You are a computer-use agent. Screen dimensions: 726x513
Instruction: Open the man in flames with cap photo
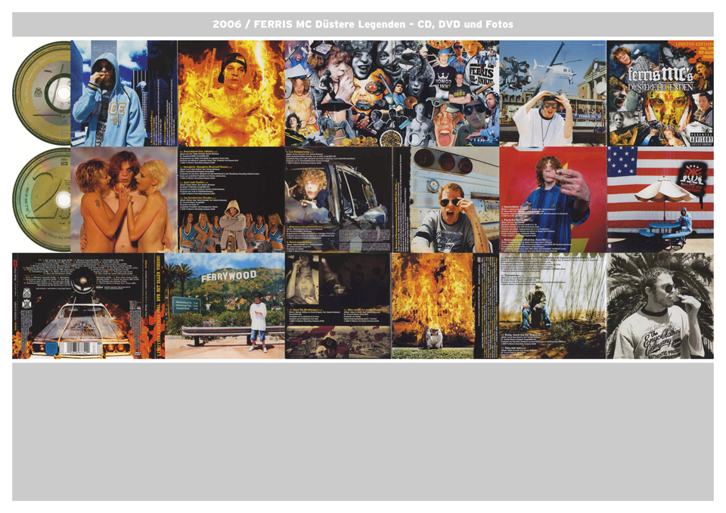pos(231,93)
